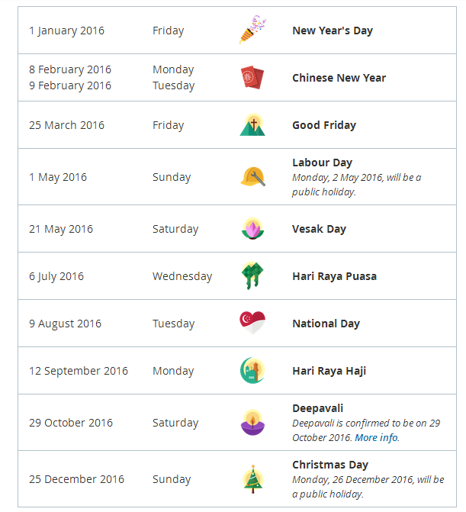Click the Deepavali oil lamp icon
Image resolution: width=466 pixels, height=512 pixels.
(x=252, y=422)
